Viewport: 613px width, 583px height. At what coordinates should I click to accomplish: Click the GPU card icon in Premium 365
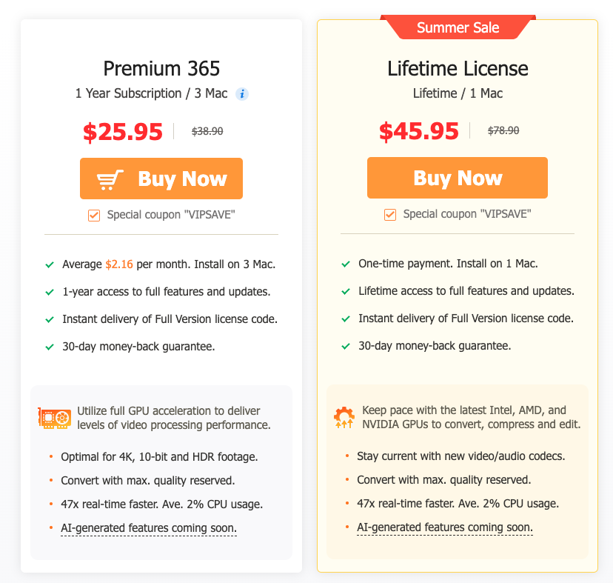[54, 419]
